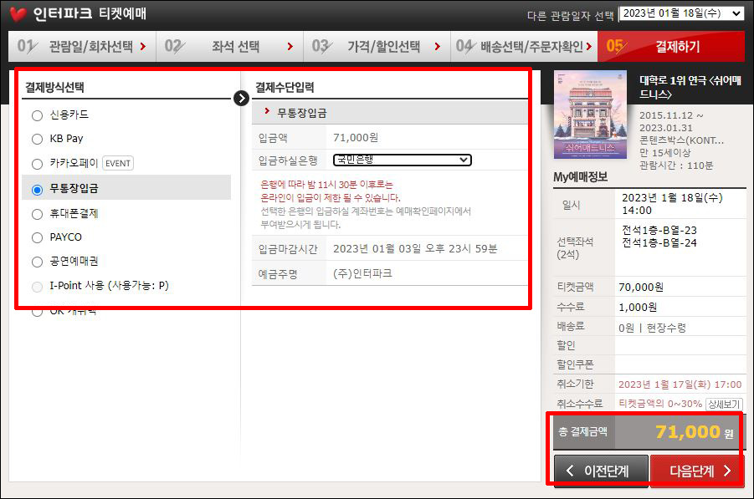Go to step 01 관람일/회차선택
Image resolution: width=754 pixels, height=499 pixels.
(x=82, y=47)
